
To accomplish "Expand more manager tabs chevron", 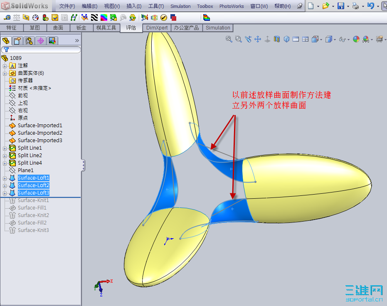I will coord(77,40).
